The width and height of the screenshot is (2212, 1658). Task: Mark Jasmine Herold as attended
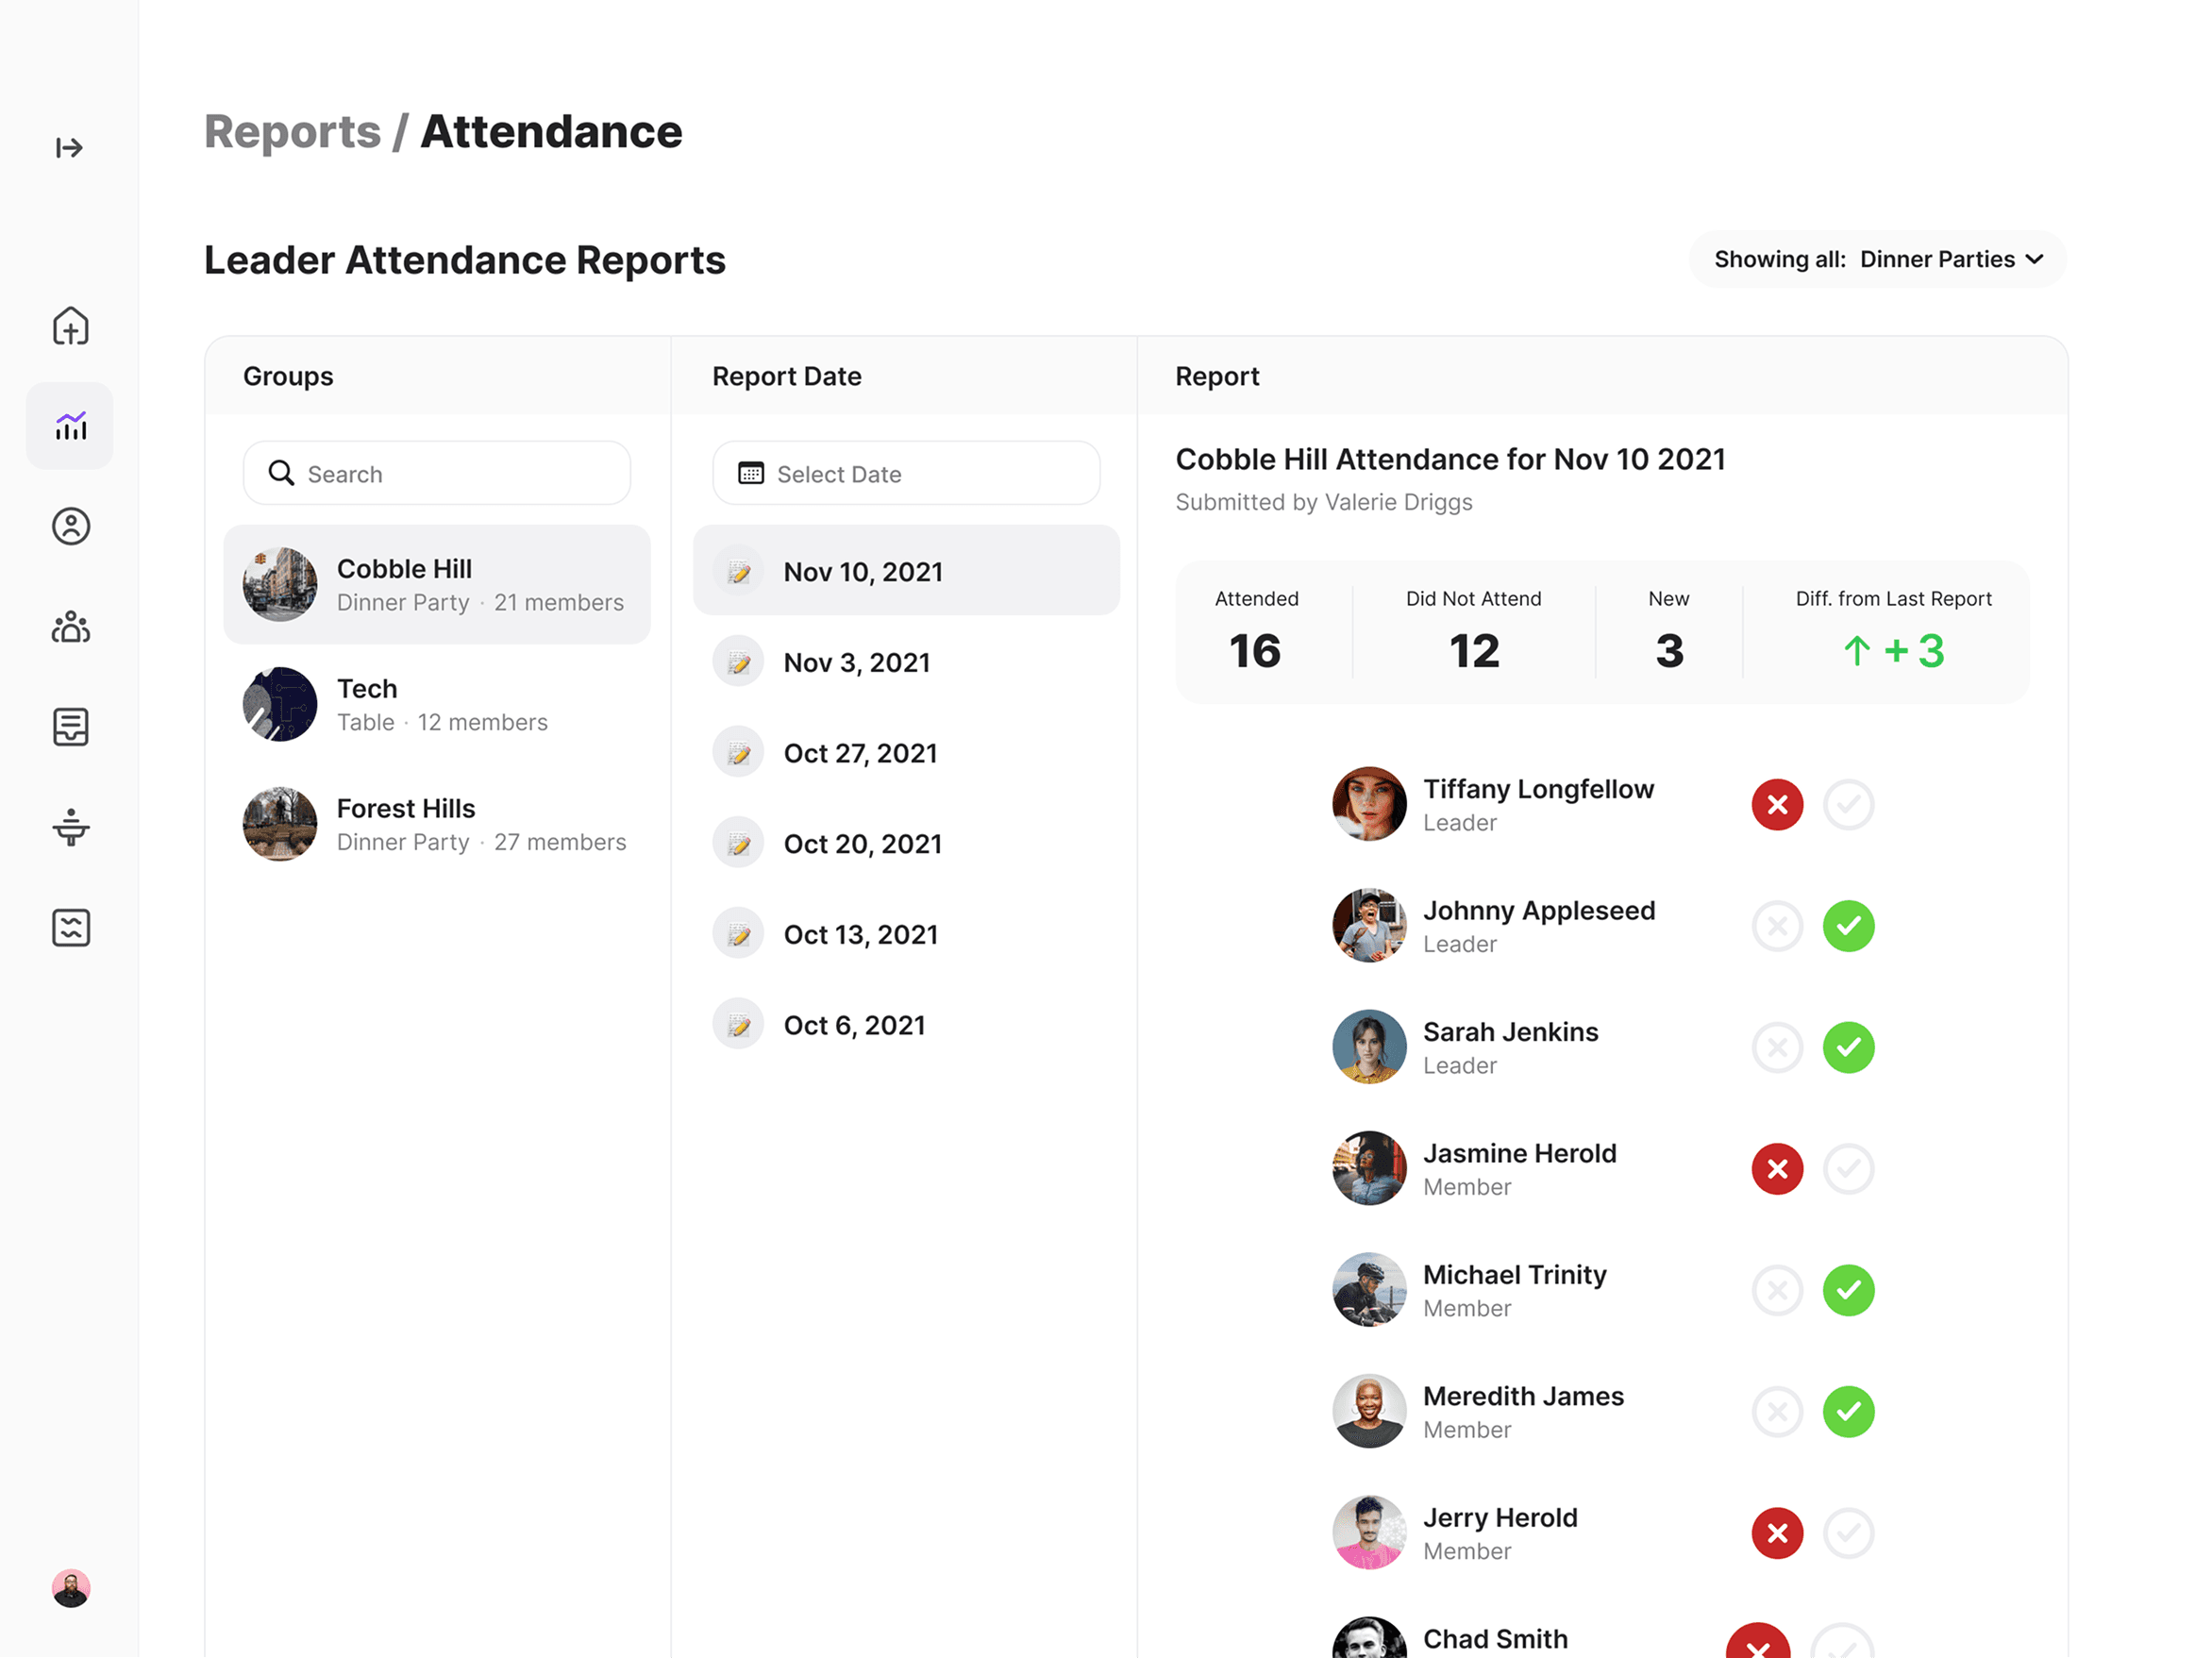(1848, 1169)
